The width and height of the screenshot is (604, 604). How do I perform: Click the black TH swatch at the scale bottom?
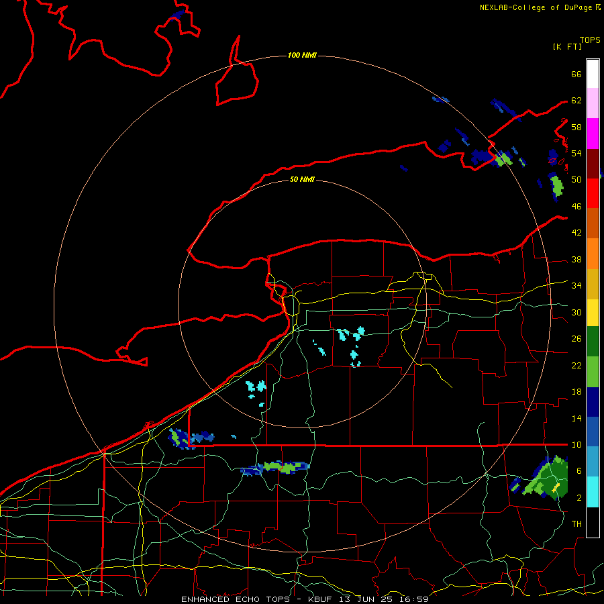[x=593, y=522]
